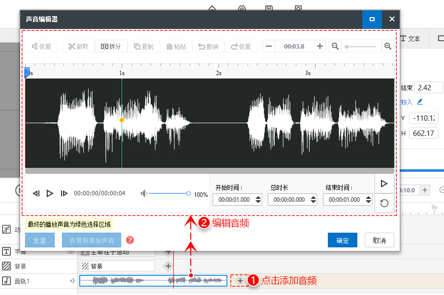This screenshot has height=295, width=444.
Task: Zoom out of the waveform with magnifier minus
Action: [335, 46]
